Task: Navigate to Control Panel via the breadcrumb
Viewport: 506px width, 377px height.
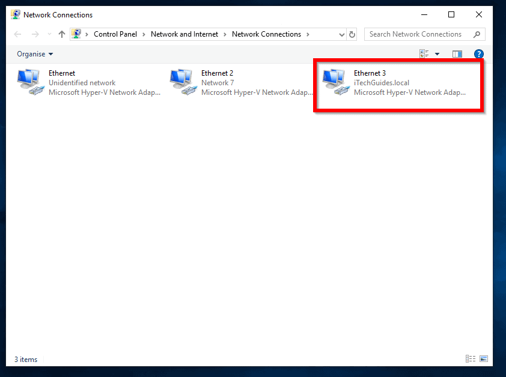Action: (x=116, y=34)
